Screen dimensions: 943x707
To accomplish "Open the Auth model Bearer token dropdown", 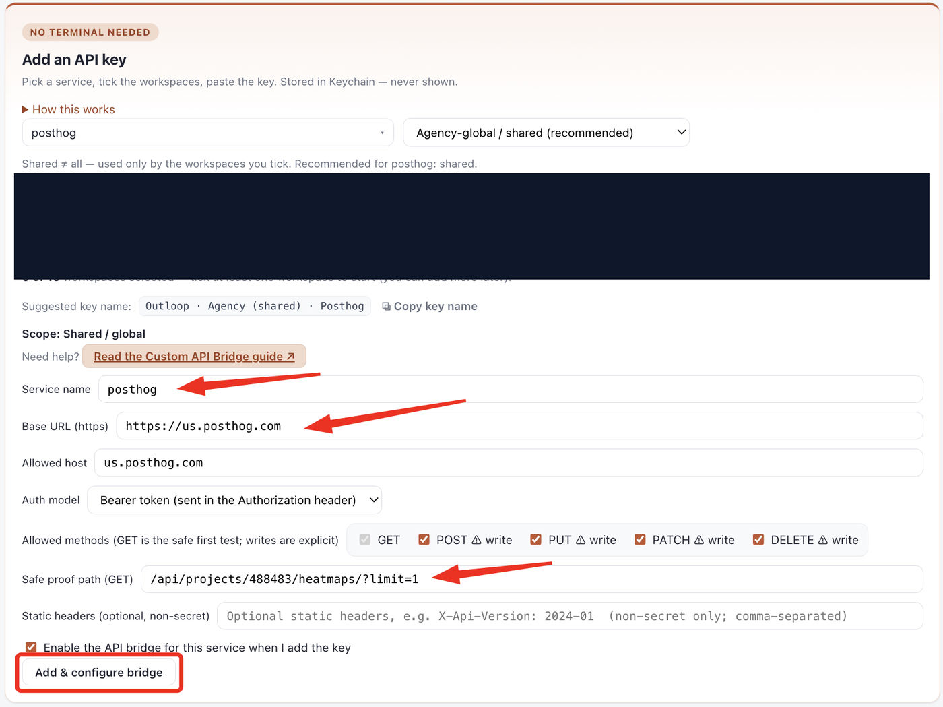I will point(234,500).
